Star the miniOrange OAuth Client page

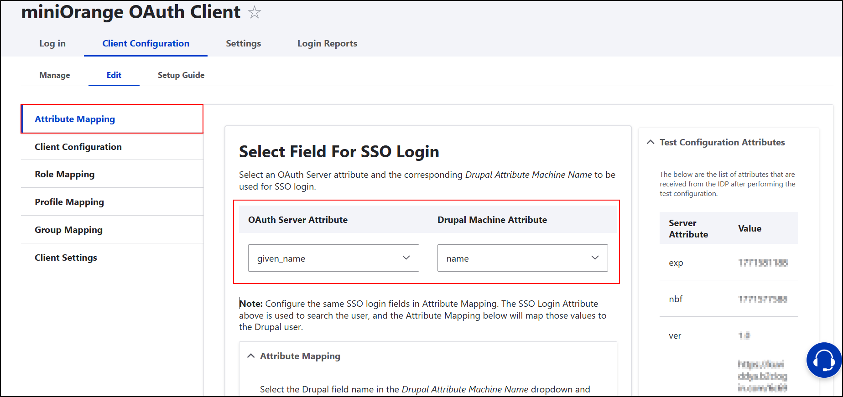click(x=255, y=12)
